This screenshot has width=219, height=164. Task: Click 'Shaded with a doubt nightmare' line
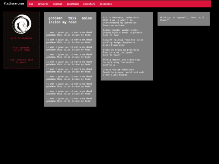[122, 32]
